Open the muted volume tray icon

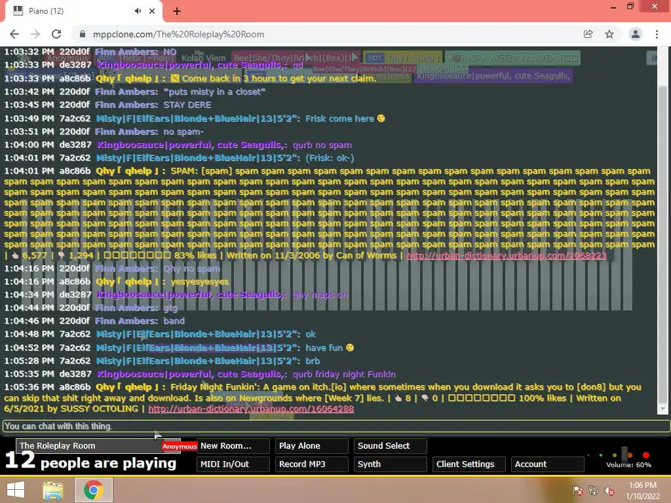610,490
